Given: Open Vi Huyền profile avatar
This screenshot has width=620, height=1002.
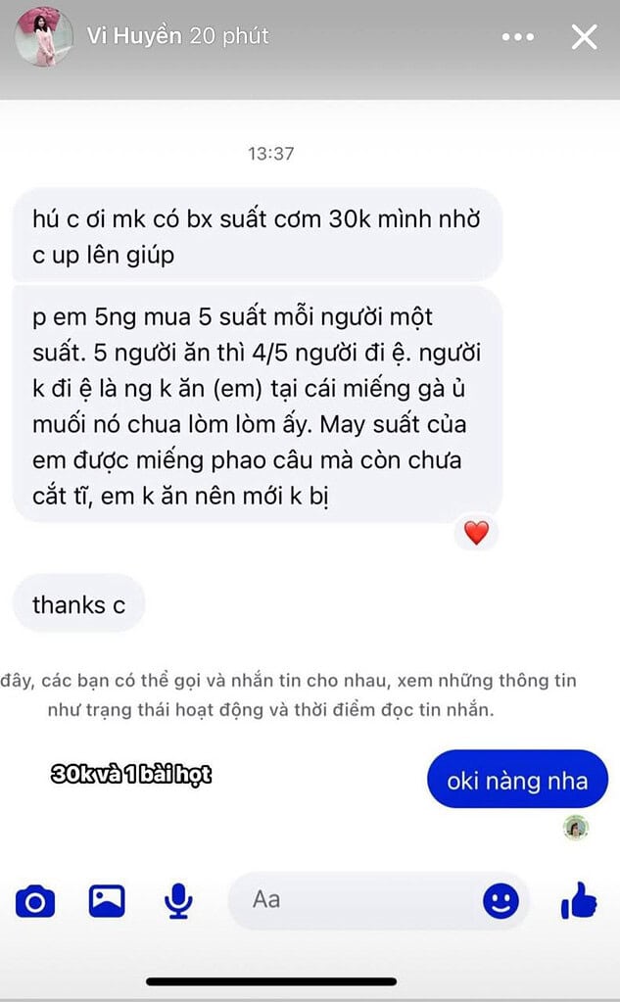Looking at the screenshot, I should pyautogui.click(x=43, y=37).
